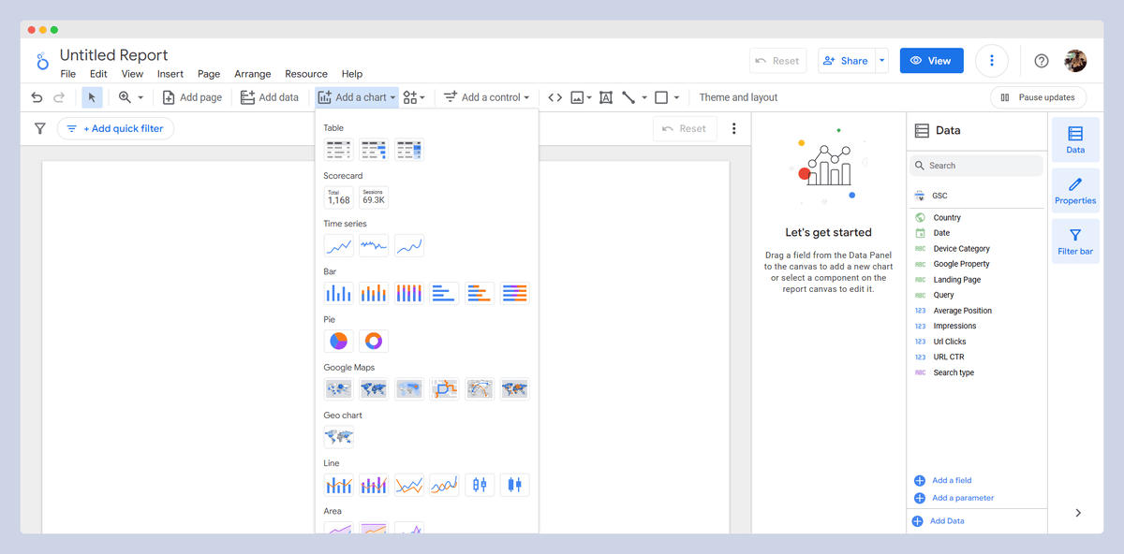Switch to the Properties side tab
Image resolution: width=1124 pixels, height=554 pixels.
pos(1075,191)
